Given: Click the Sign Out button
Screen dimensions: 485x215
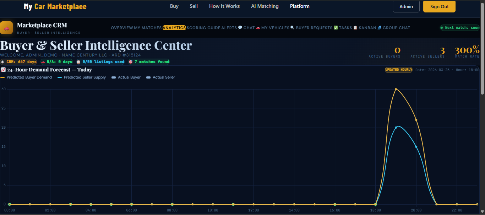Looking at the screenshot, I should click(x=439, y=6).
